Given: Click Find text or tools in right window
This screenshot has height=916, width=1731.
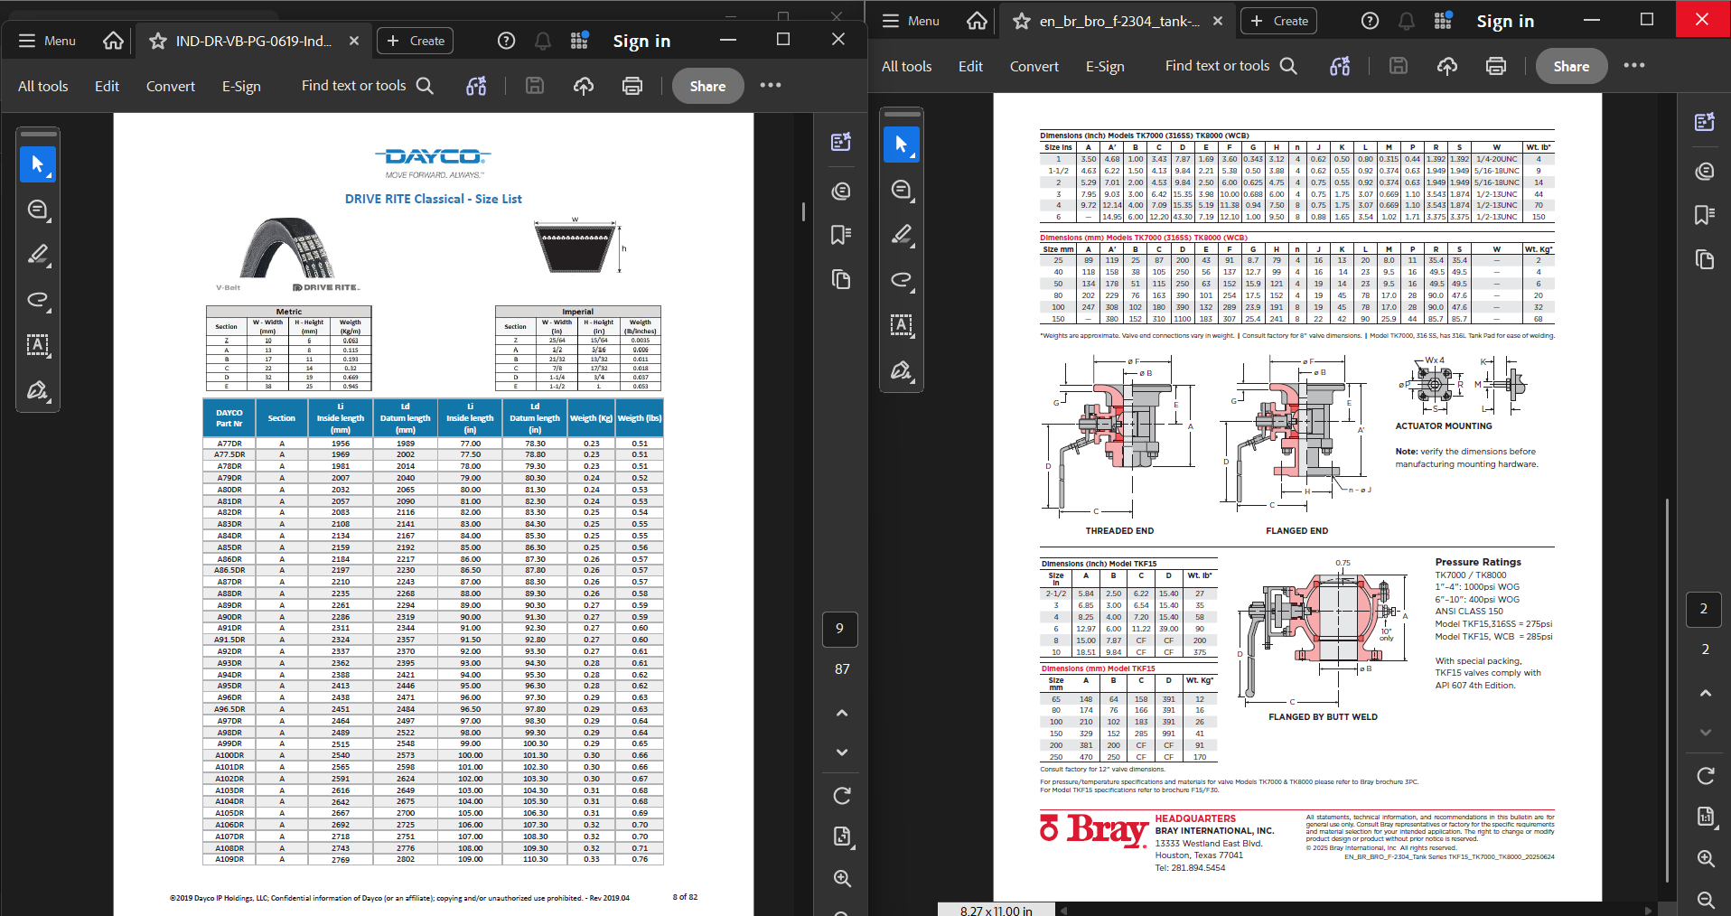Looking at the screenshot, I should point(1231,66).
